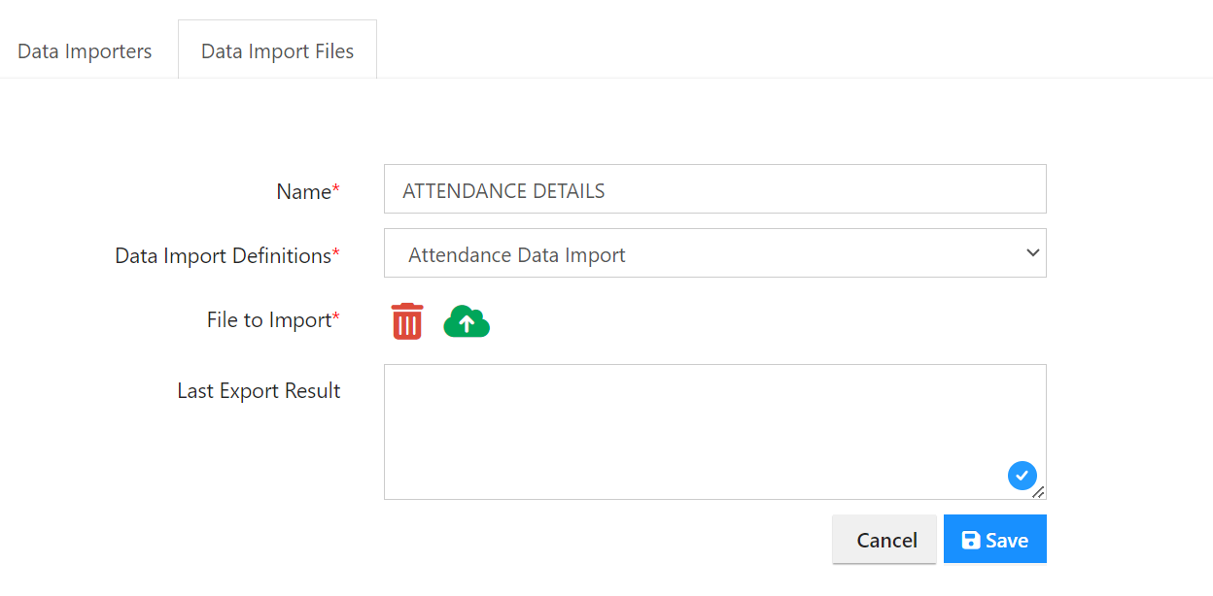Select the Data Import Files tab
Viewport: 1213px width, 596px height.
[276, 50]
